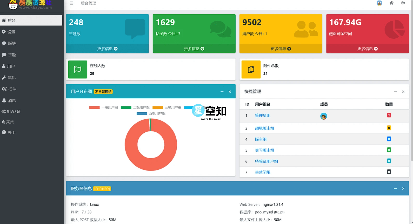Go to the home page icon
Screen dimensions: 413x224
(391, 3)
